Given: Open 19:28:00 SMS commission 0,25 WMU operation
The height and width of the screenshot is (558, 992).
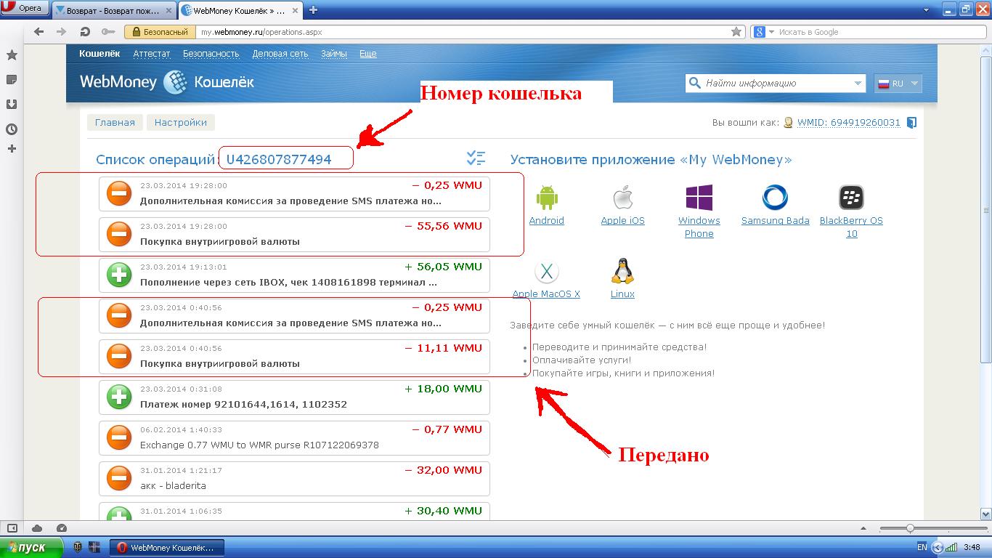Looking at the screenshot, I should (x=295, y=193).
